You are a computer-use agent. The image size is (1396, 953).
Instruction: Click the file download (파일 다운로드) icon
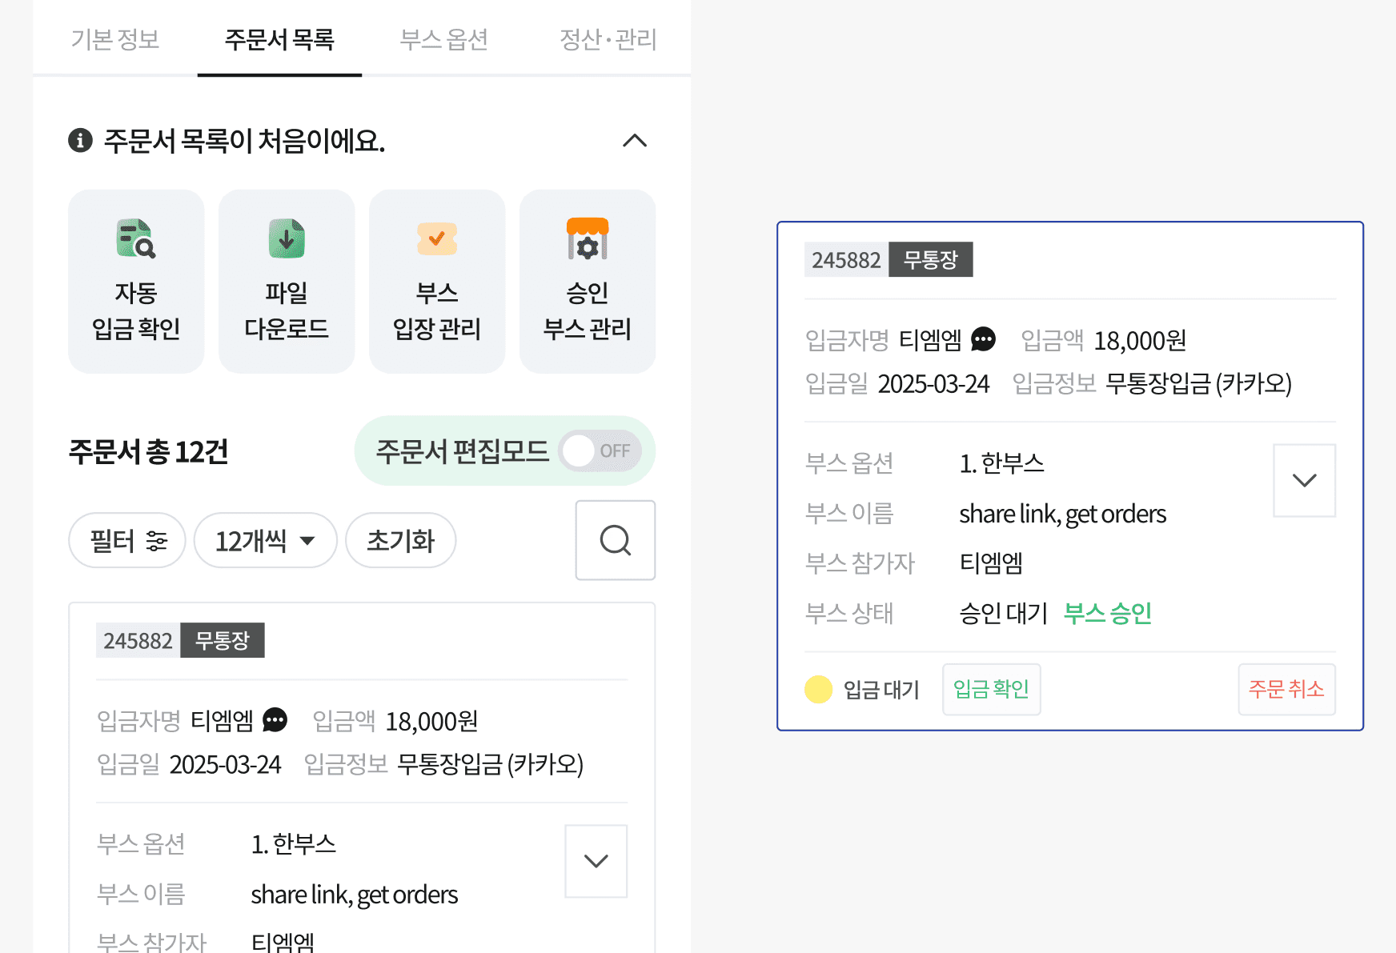[x=287, y=239]
